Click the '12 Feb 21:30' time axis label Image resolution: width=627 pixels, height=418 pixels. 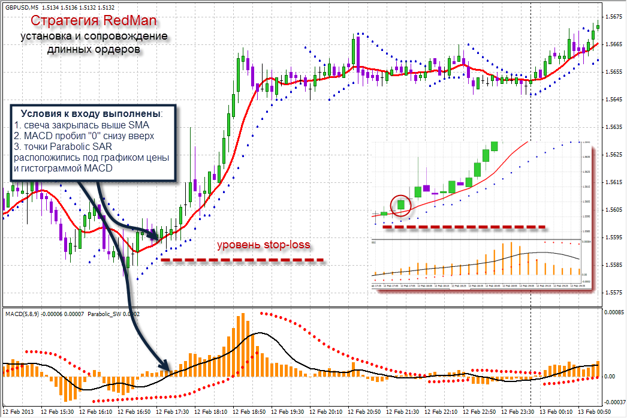[402, 411]
